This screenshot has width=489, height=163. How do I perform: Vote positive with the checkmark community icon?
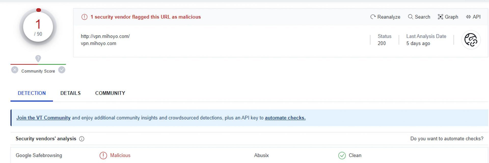pyautogui.click(x=62, y=70)
